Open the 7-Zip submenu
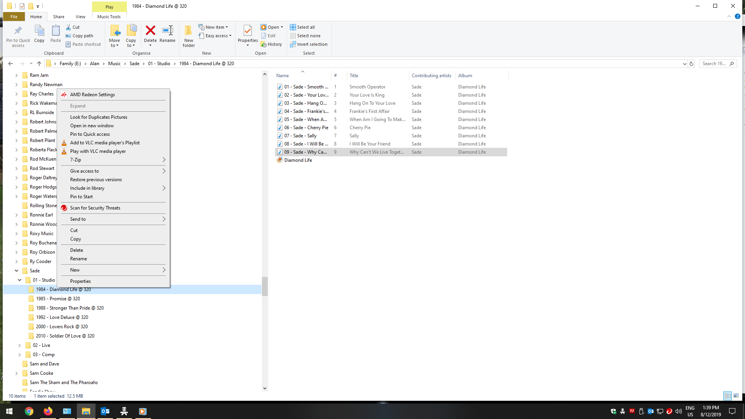 [x=113, y=160]
